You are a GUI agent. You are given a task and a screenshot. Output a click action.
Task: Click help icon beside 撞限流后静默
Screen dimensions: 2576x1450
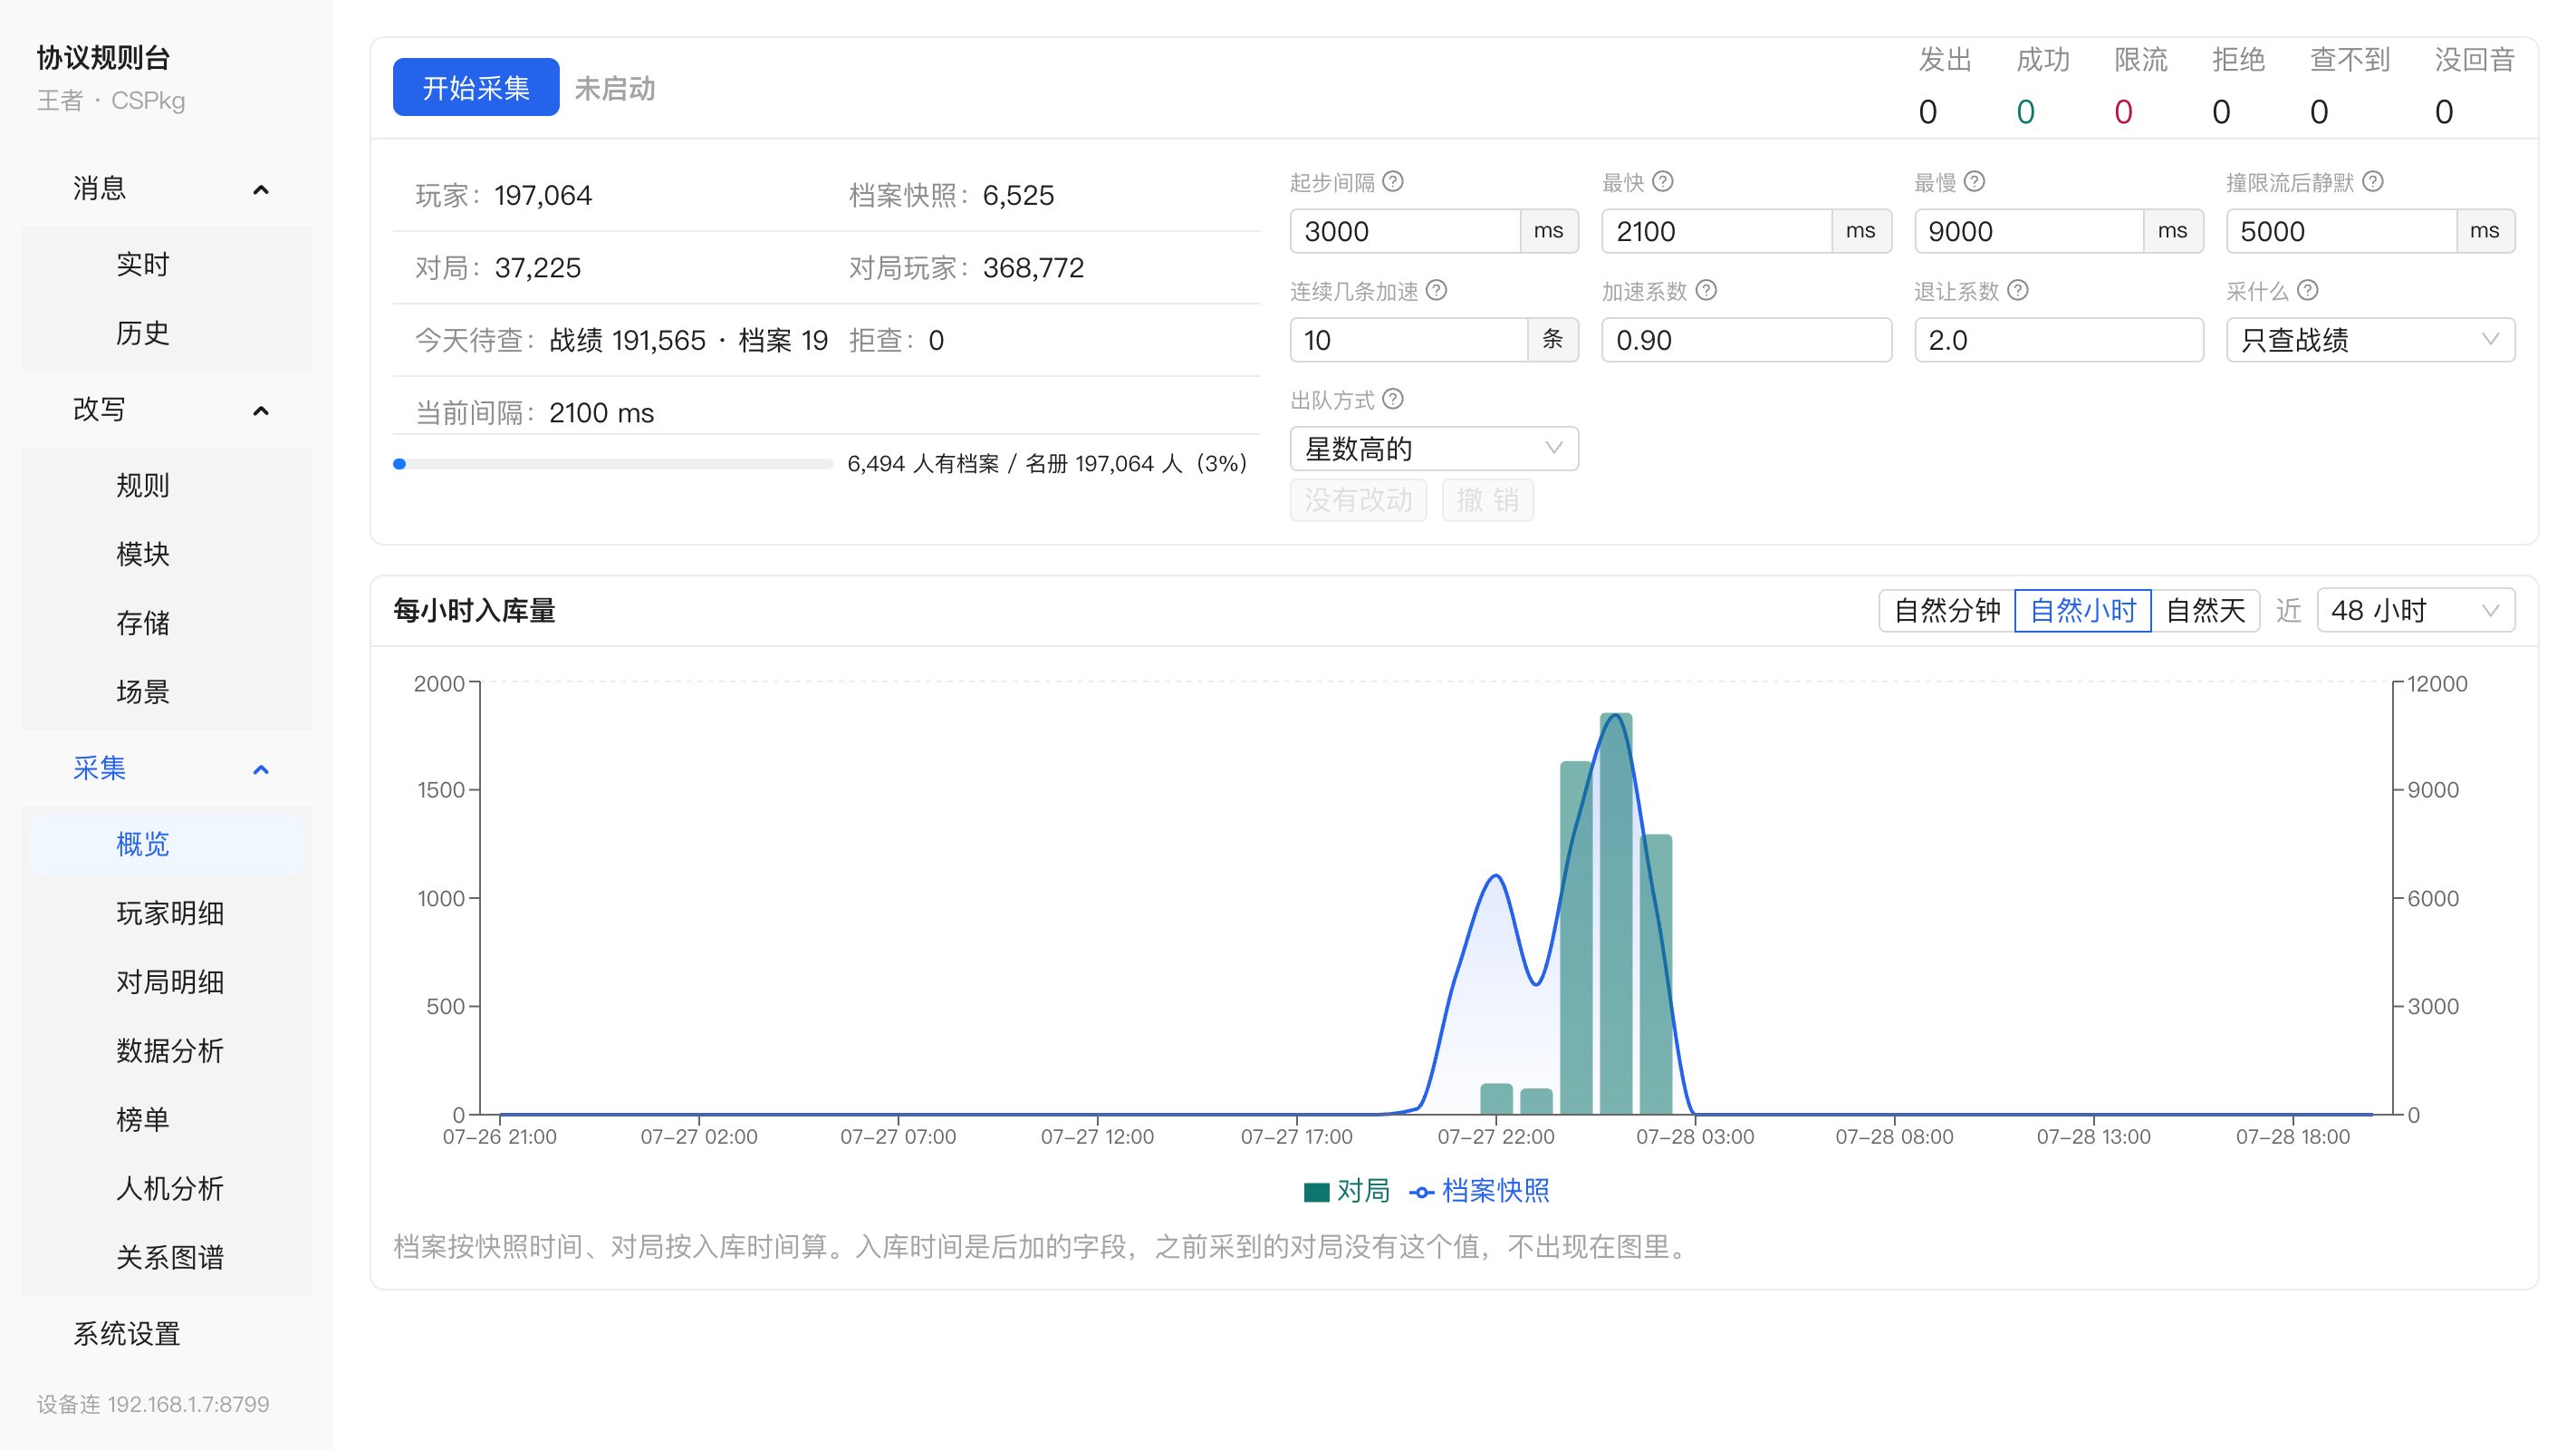[x=2373, y=181]
